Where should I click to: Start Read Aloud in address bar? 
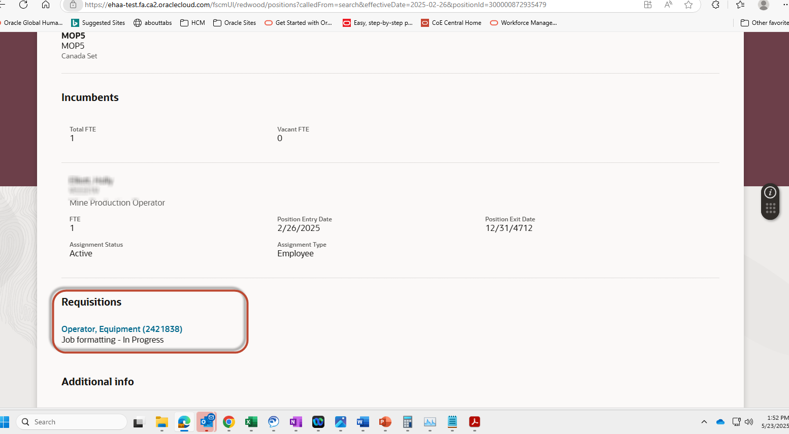point(668,5)
